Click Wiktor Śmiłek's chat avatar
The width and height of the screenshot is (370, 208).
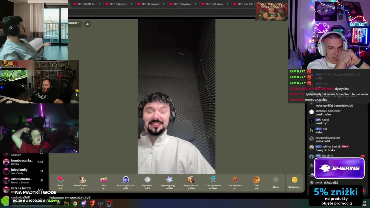(311, 147)
